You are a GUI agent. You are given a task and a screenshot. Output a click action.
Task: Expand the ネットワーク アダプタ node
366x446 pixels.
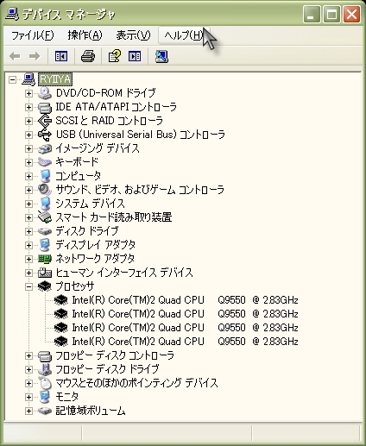[28, 259]
